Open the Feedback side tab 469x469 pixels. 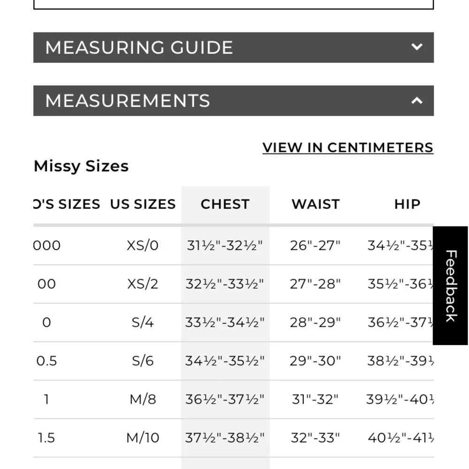click(x=450, y=286)
